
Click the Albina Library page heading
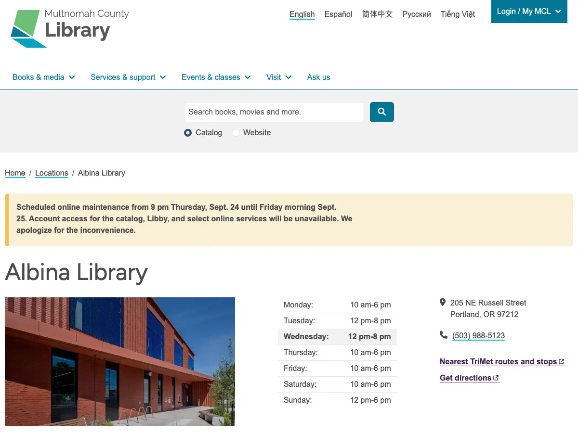(x=76, y=272)
